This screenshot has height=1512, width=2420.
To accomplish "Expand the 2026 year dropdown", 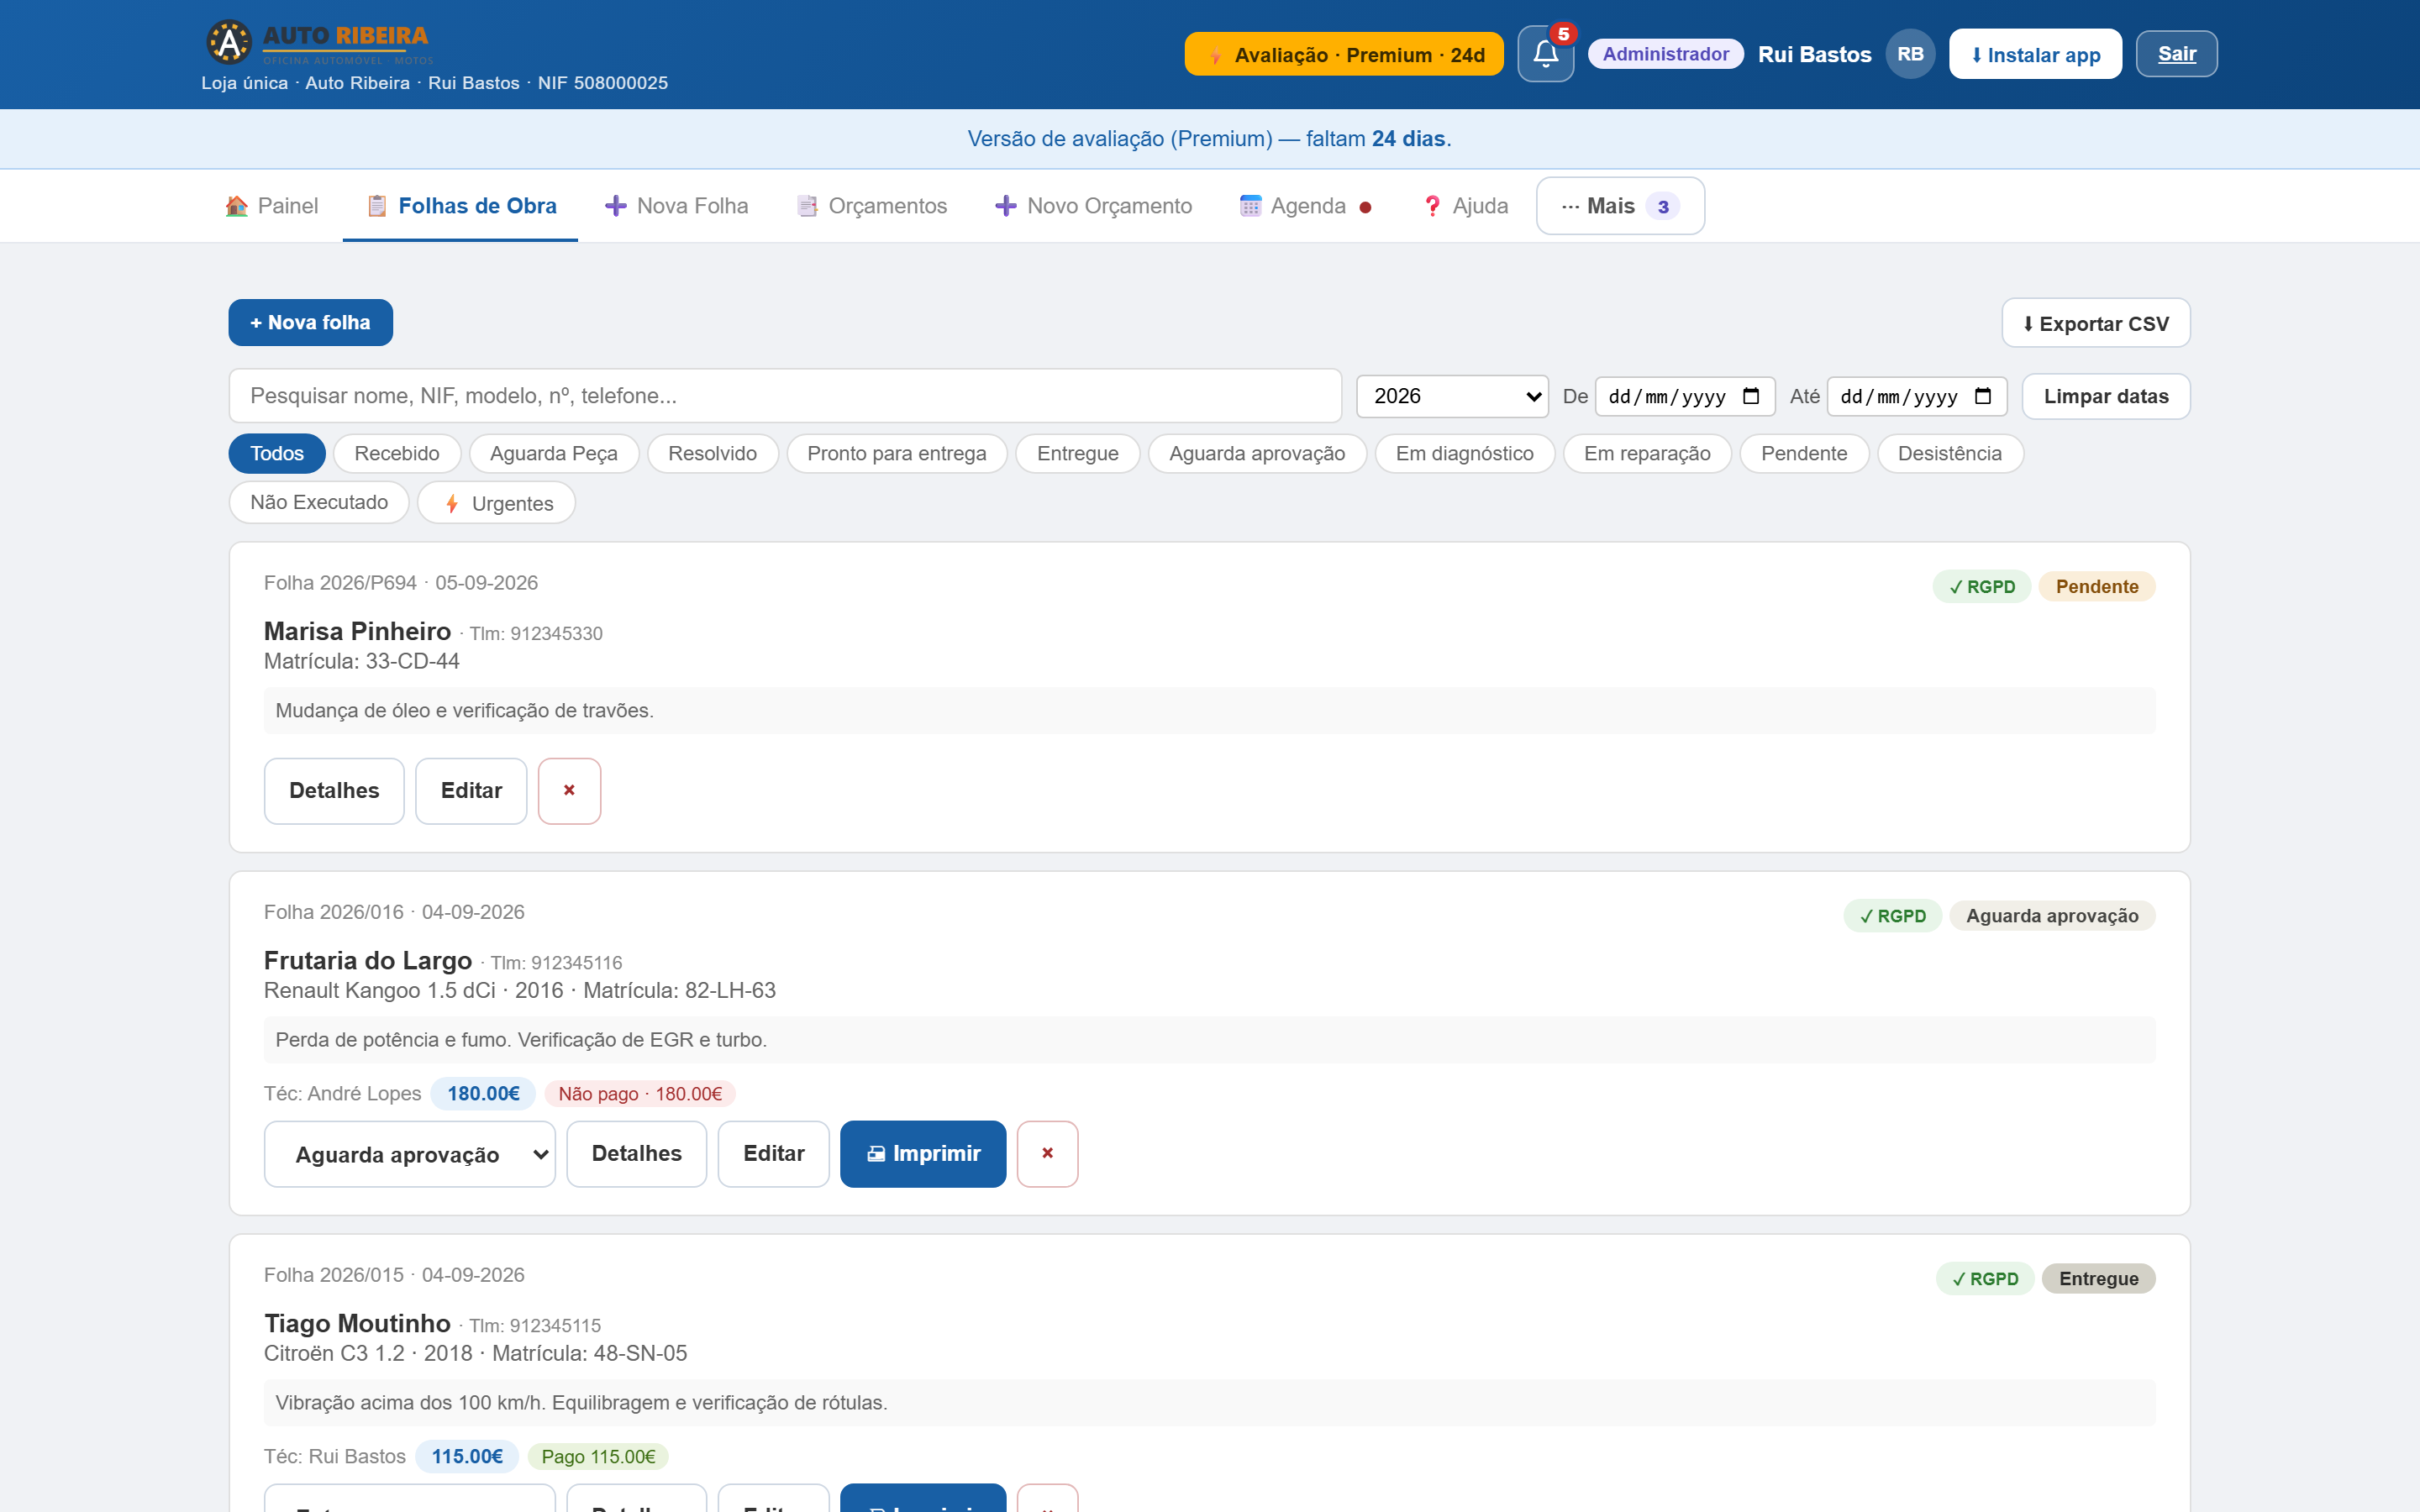I will [x=1452, y=396].
